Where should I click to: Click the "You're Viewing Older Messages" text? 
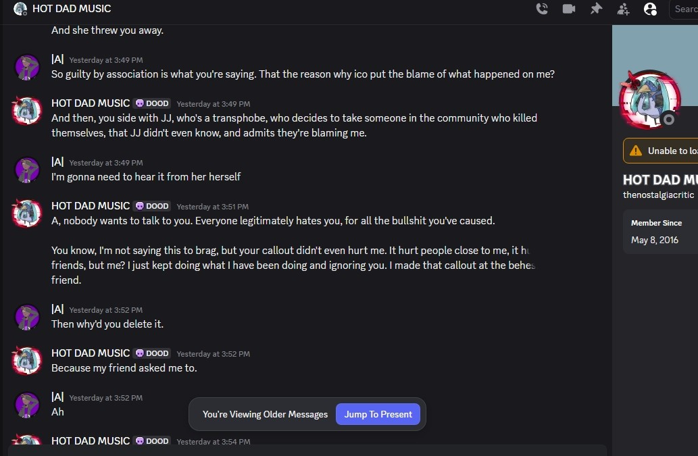point(265,414)
